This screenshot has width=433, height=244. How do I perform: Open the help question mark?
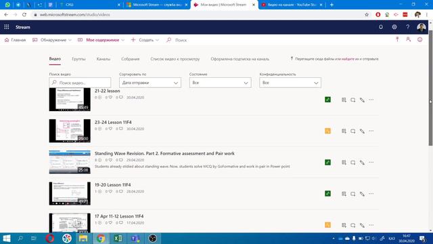tap(408, 27)
